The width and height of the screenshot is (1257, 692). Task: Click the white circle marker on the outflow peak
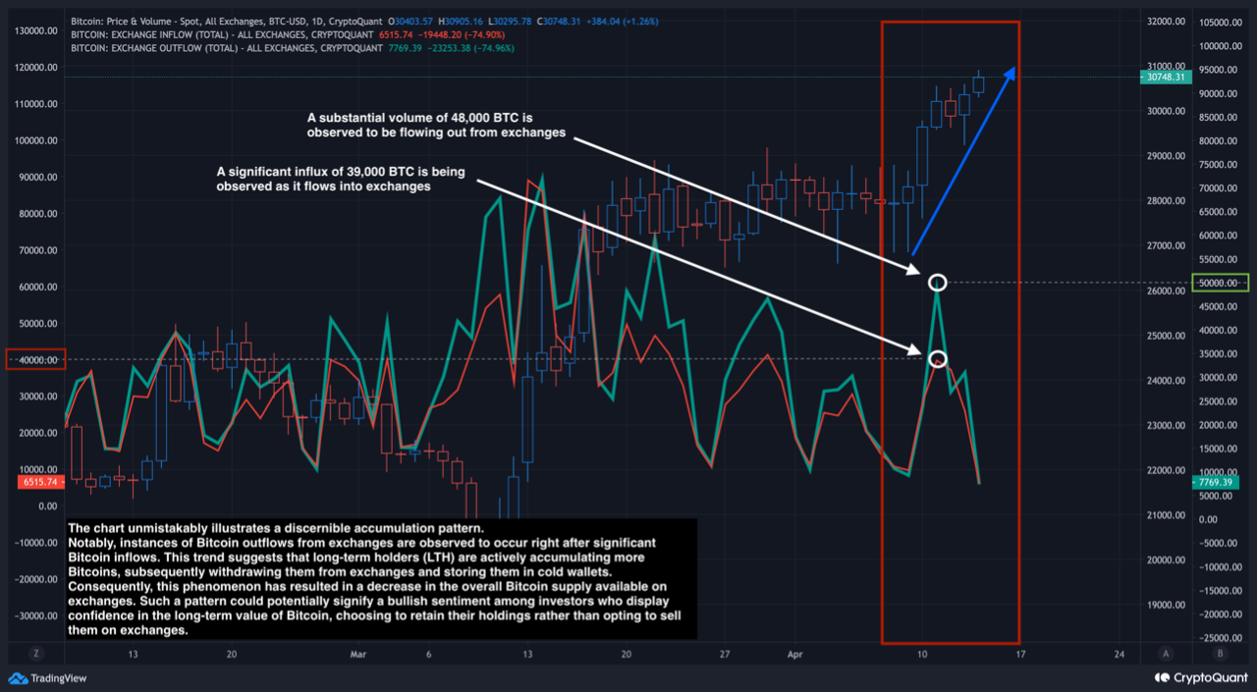pyautogui.click(x=937, y=282)
